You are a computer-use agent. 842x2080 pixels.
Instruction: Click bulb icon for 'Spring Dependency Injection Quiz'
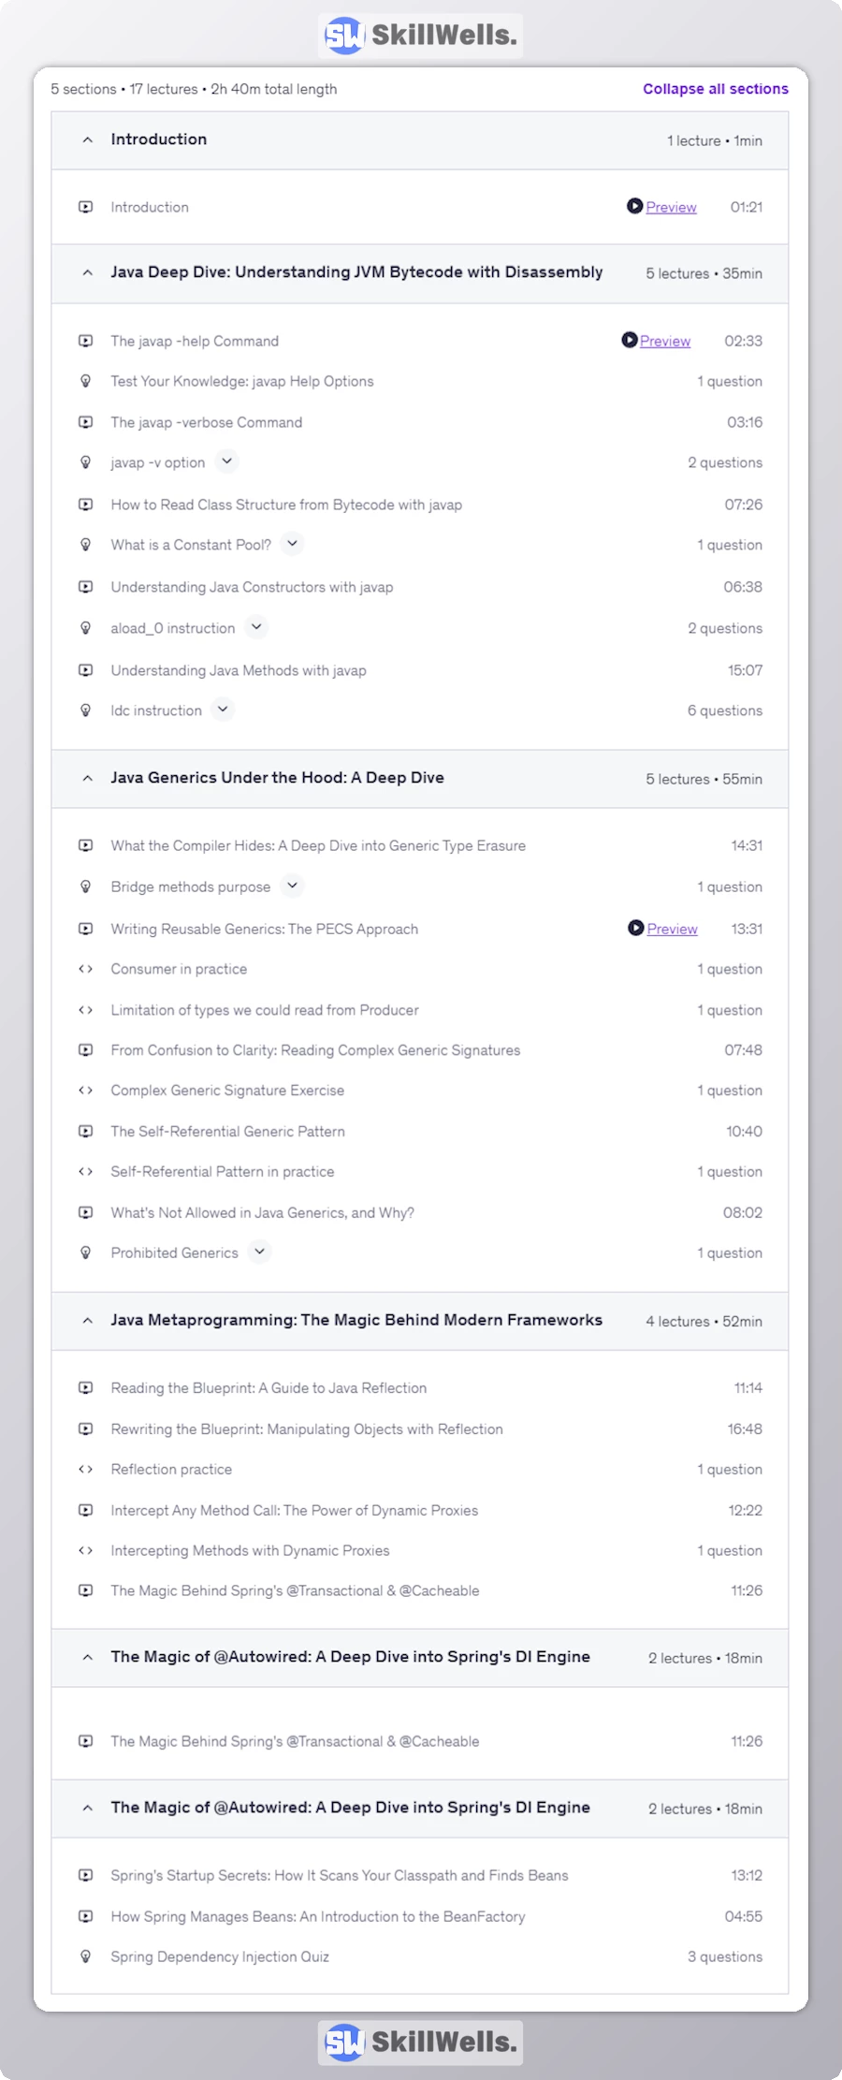click(86, 1956)
